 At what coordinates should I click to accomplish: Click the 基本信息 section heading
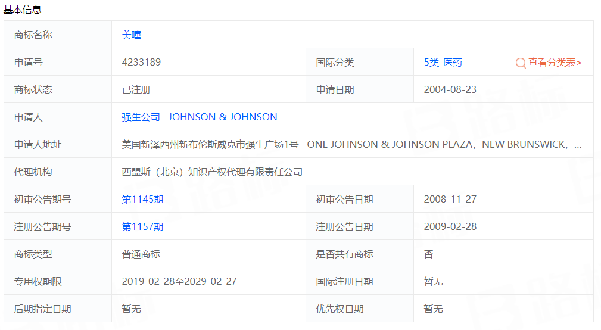click(22, 10)
